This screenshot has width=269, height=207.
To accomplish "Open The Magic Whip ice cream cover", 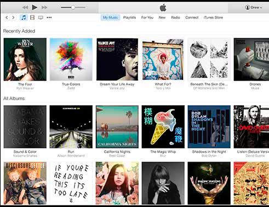I will (x=163, y=127).
